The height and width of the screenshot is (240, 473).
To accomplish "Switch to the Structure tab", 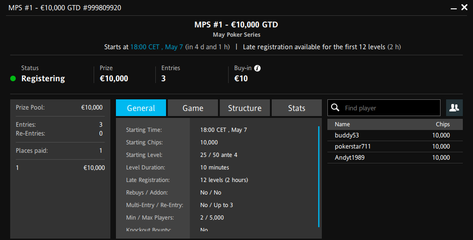I will pos(245,108).
